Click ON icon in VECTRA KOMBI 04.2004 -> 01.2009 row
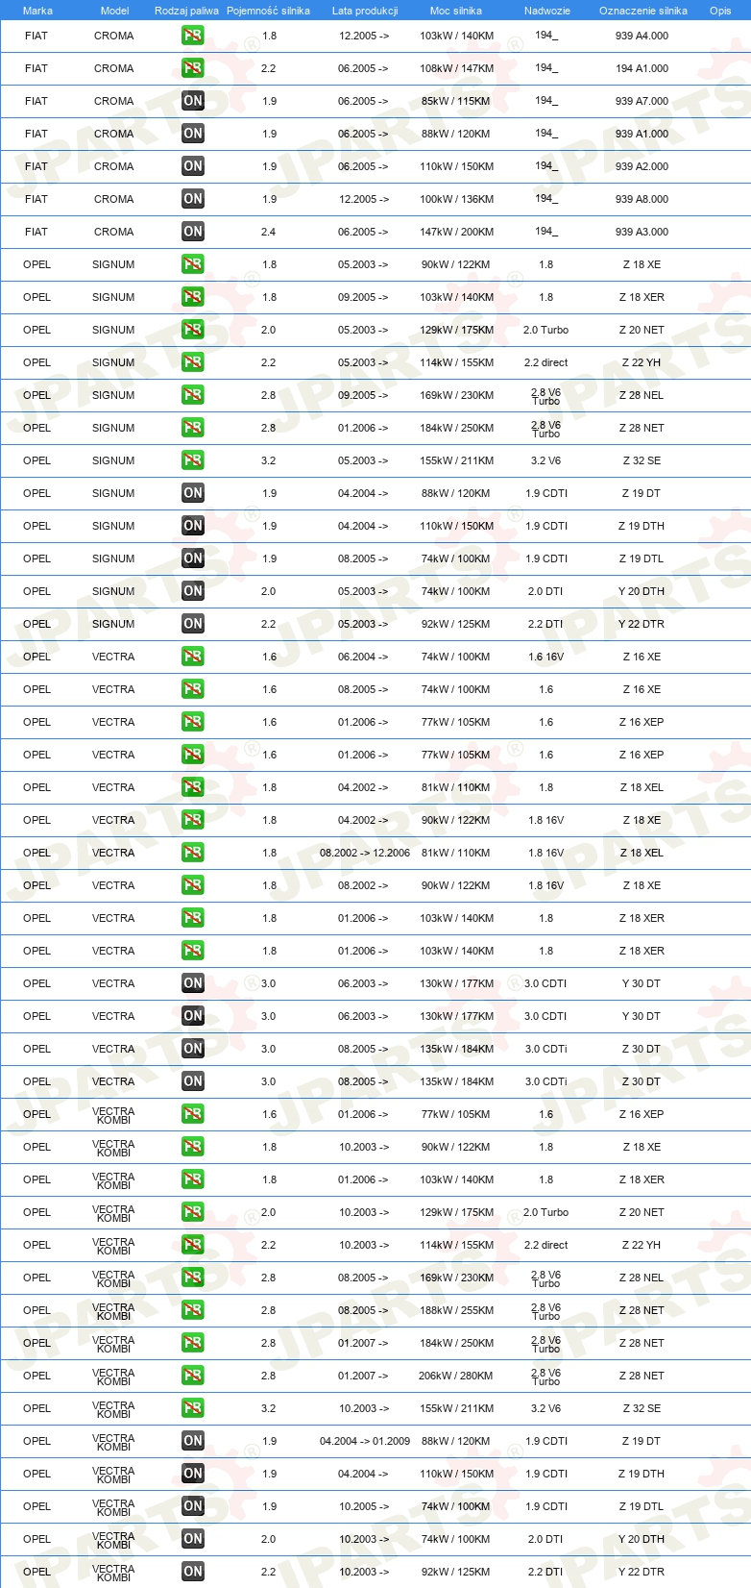751x1588 pixels. 193,1441
